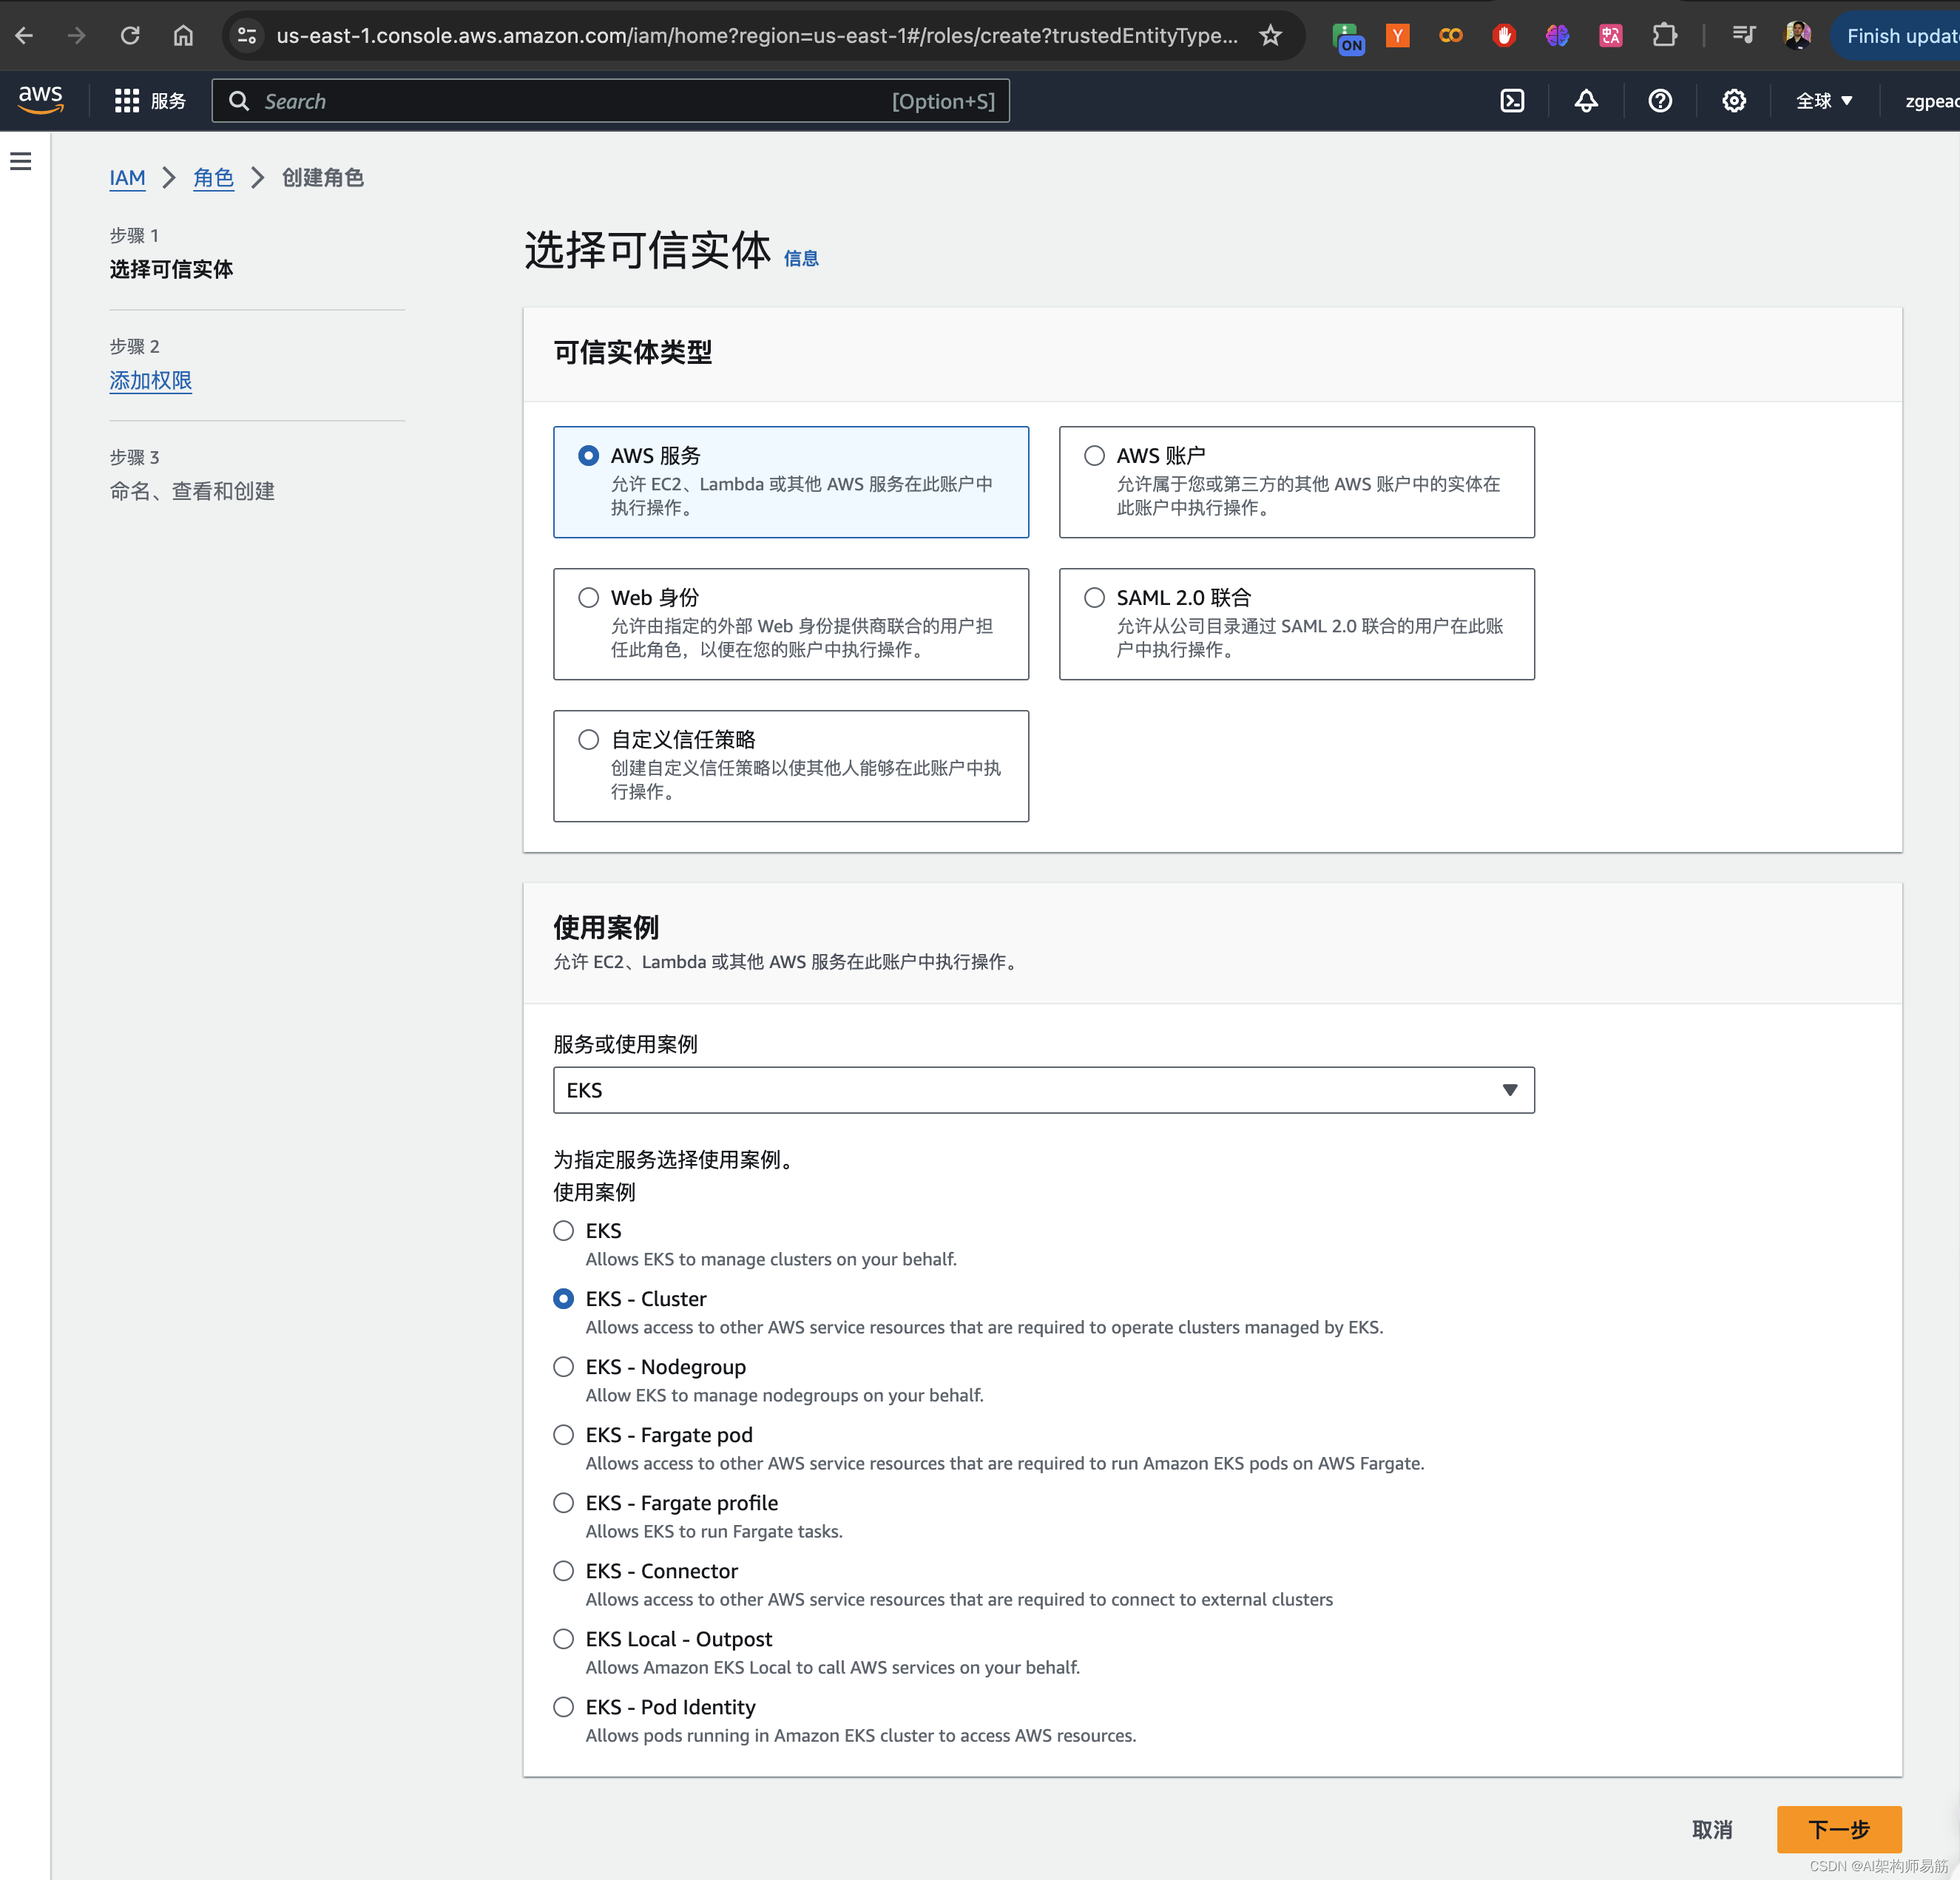Open the browser Extensions puzzle icon
Screen dimensions: 1960x1880
tap(1664, 36)
